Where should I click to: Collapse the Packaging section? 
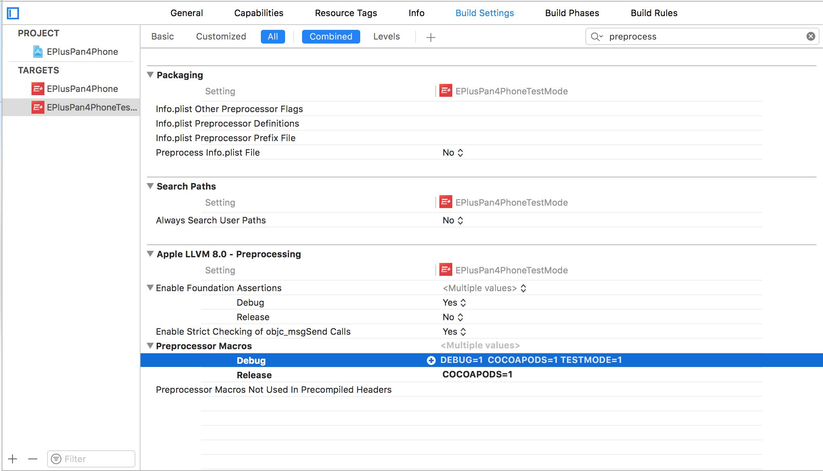tap(150, 75)
